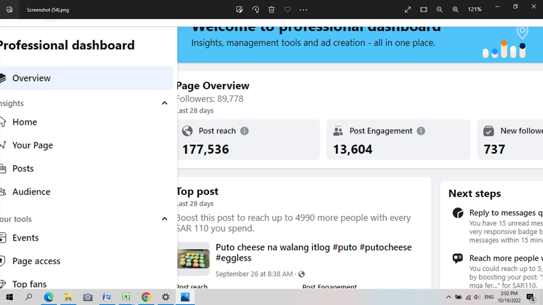Click the battery icon in system tray

458,297
